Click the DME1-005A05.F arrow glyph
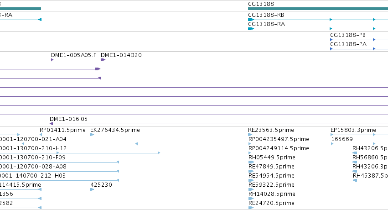 point(52,60)
